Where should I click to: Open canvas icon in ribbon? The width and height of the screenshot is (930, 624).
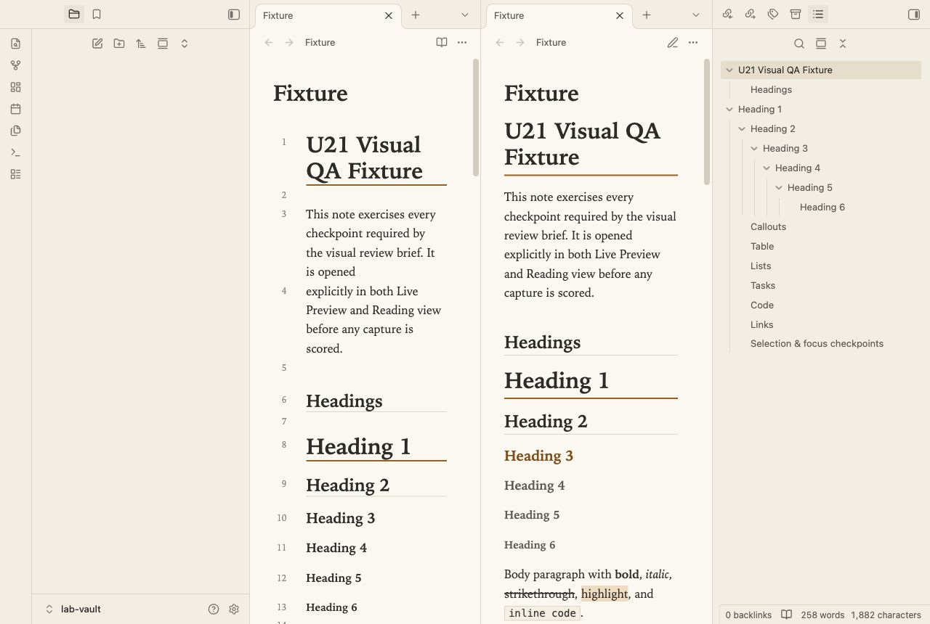16,87
